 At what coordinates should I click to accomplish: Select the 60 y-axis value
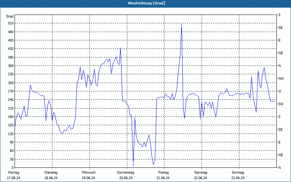point(12,151)
